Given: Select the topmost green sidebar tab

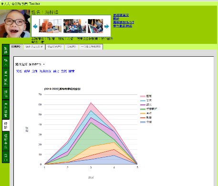Looking at the screenshot, I should [6, 50].
